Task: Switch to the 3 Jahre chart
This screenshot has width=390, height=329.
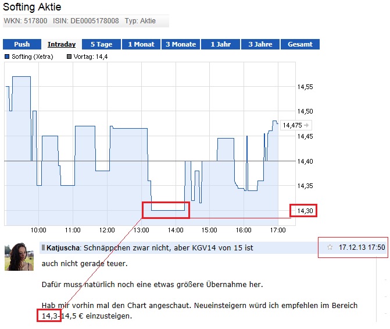Action: pos(260,44)
